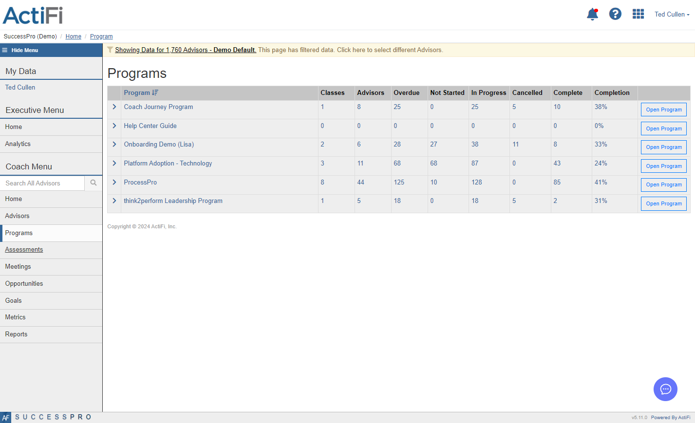This screenshot has width=695, height=423.
Task: Click the search magnifier icon in Coach Menu
Action: pos(94,183)
